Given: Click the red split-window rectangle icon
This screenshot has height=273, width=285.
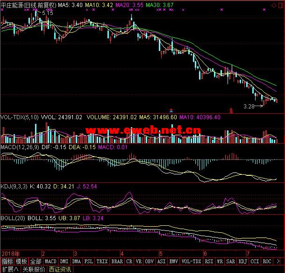Looking at the screenshot, I should 281,5.
